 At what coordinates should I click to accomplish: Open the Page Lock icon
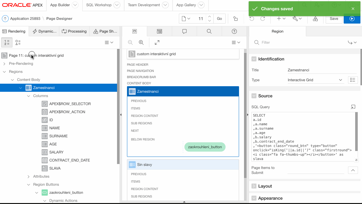[x=236, y=19]
